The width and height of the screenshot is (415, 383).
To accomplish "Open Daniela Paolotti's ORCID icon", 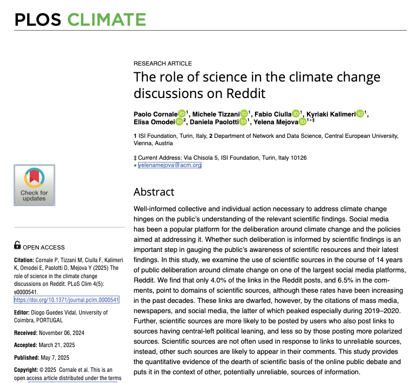I will 242,121.
